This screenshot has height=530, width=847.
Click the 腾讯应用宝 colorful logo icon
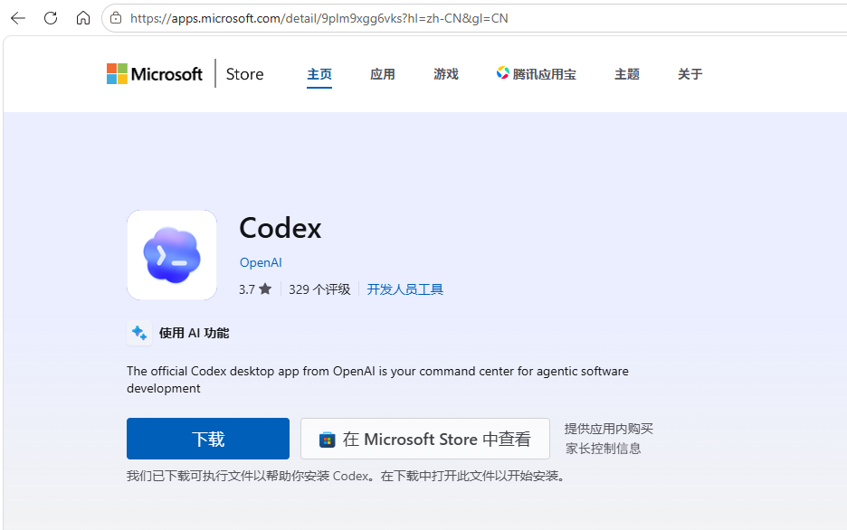click(503, 73)
